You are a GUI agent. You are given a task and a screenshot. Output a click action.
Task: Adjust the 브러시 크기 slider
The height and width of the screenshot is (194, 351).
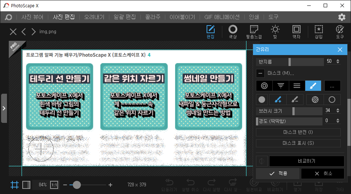289,111
